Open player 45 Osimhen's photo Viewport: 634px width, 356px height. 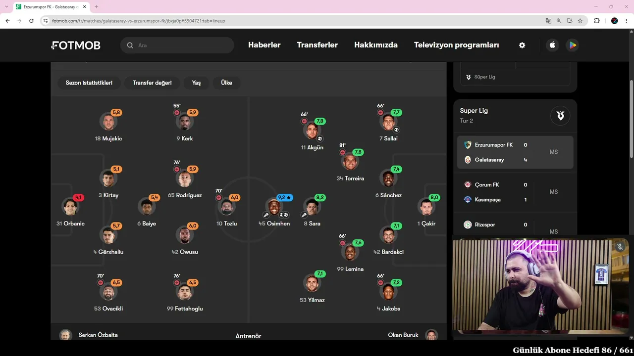(274, 207)
